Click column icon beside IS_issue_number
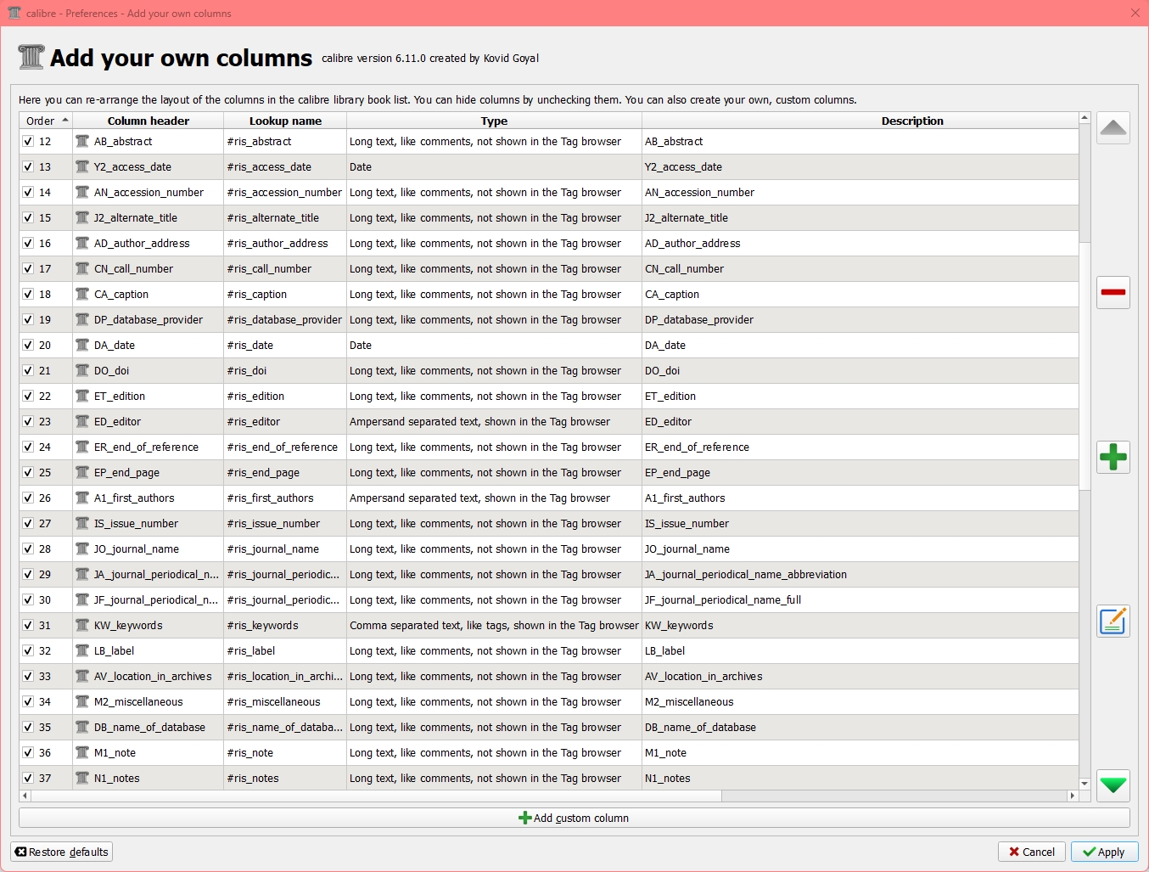 click(x=82, y=524)
